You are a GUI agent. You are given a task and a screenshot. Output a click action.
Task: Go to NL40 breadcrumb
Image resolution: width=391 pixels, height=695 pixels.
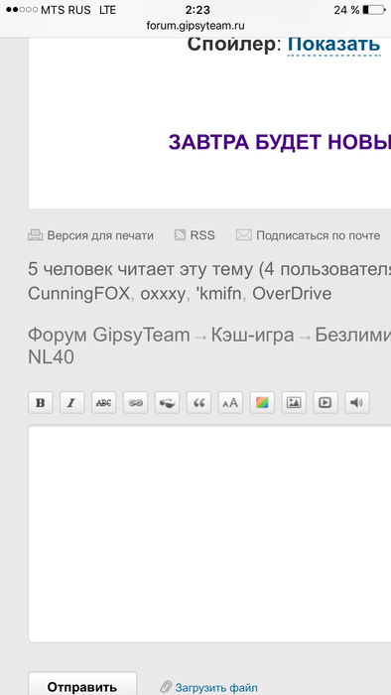[51, 357]
